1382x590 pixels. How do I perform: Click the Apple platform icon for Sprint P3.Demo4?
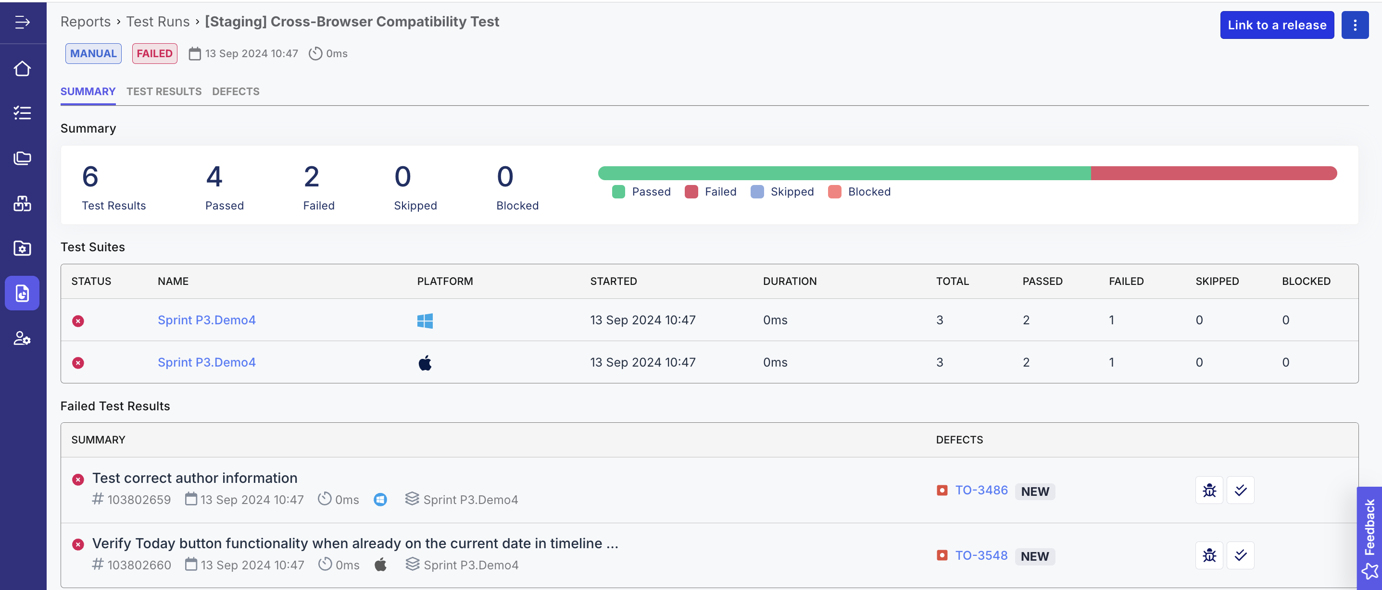click(x=424, y=362)
